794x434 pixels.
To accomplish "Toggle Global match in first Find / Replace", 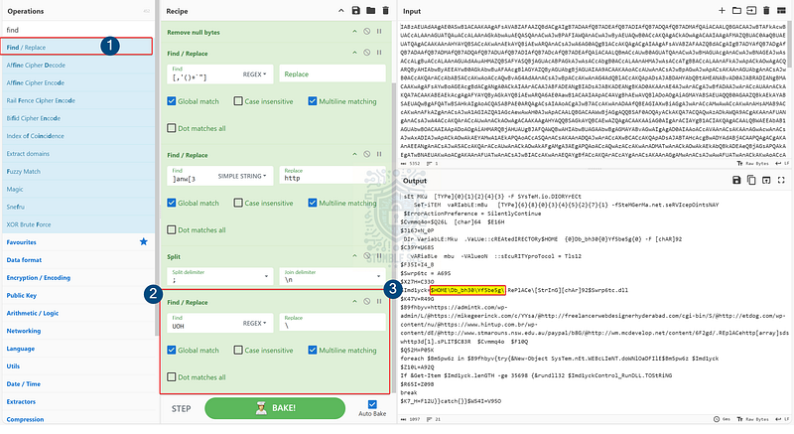I will click(x=172, y=101).
